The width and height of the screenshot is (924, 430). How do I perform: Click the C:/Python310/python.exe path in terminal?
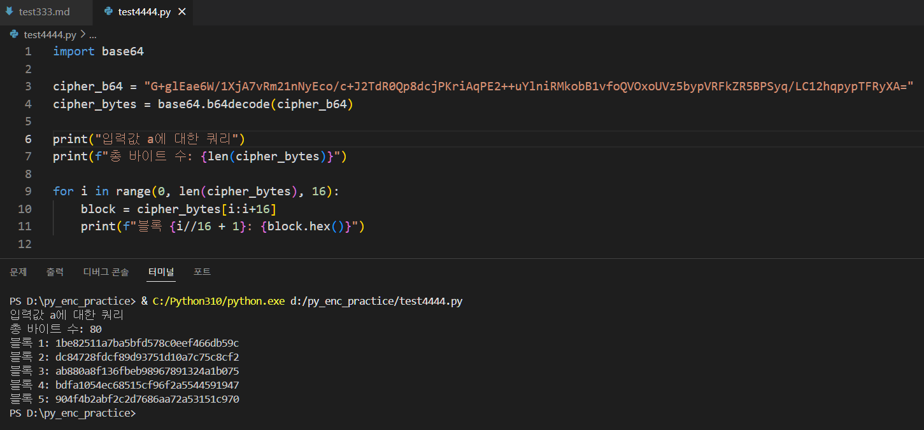pos(218,301)
